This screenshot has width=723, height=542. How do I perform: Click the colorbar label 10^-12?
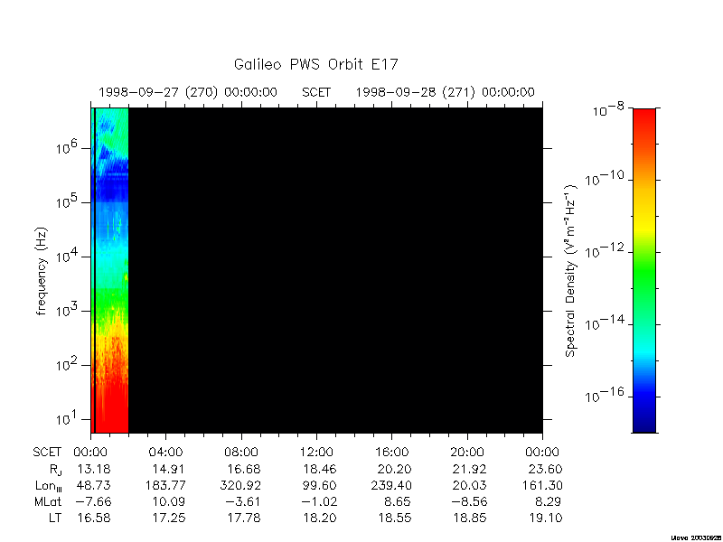(605, 251)
